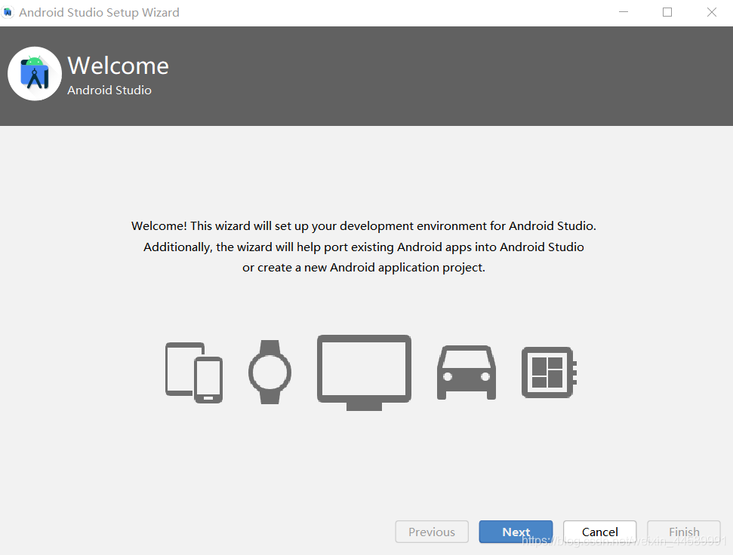
Task: Close the Setup Wizard window
Action: tap(712, 12)
